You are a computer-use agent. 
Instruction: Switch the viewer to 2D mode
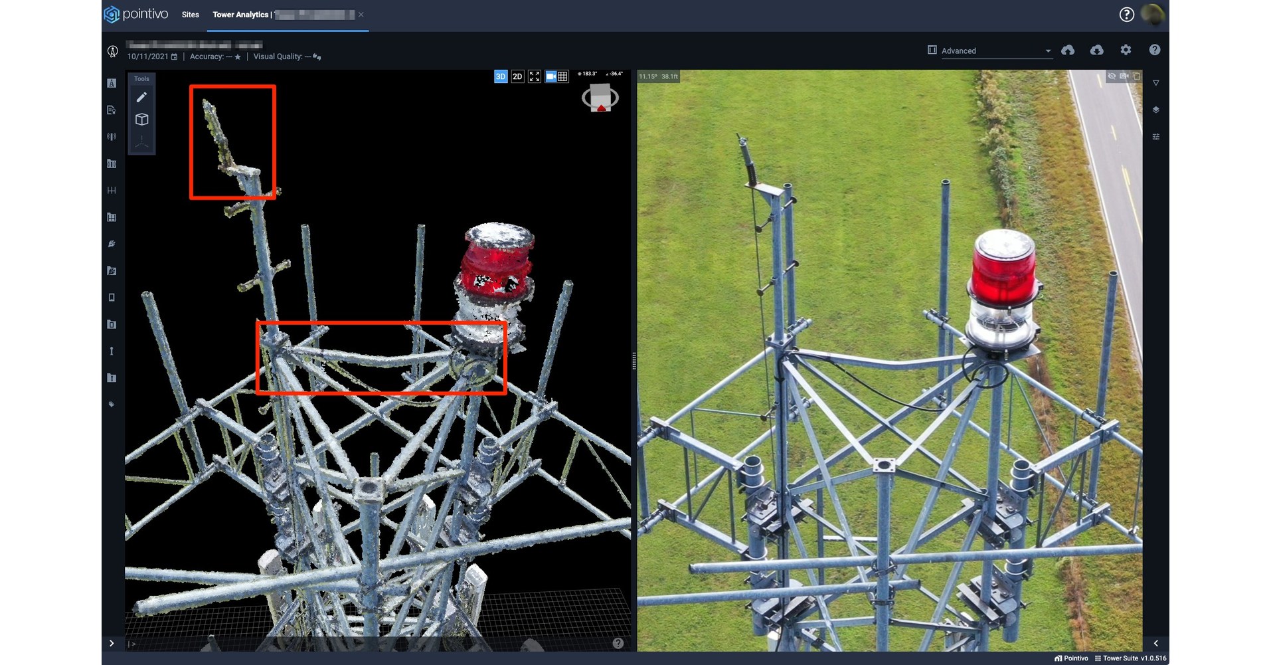tap(517, 76)
